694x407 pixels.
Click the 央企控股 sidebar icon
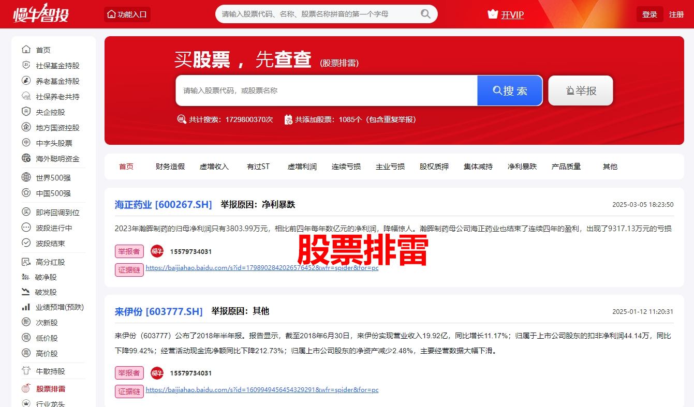(x=26, y=112)
